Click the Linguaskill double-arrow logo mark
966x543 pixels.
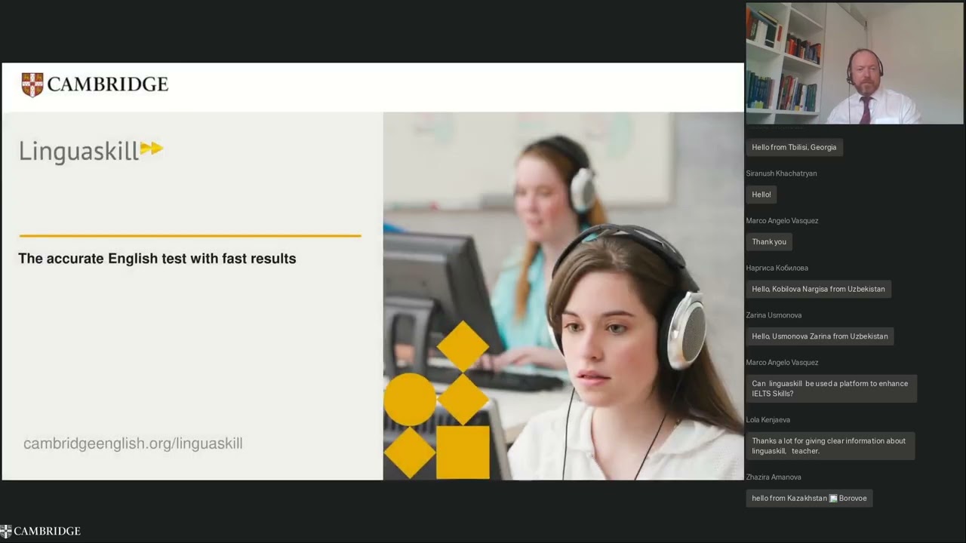(x=152, y=149)
